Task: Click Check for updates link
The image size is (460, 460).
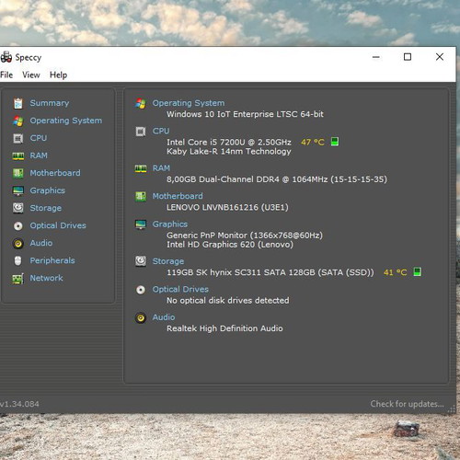Action: click(x=407, y=404)
